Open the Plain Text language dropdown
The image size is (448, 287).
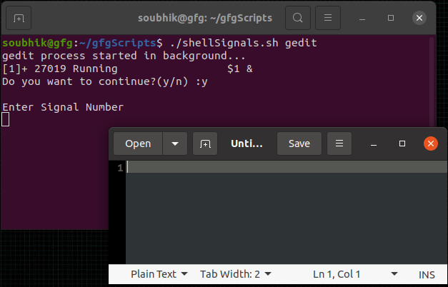159,274
